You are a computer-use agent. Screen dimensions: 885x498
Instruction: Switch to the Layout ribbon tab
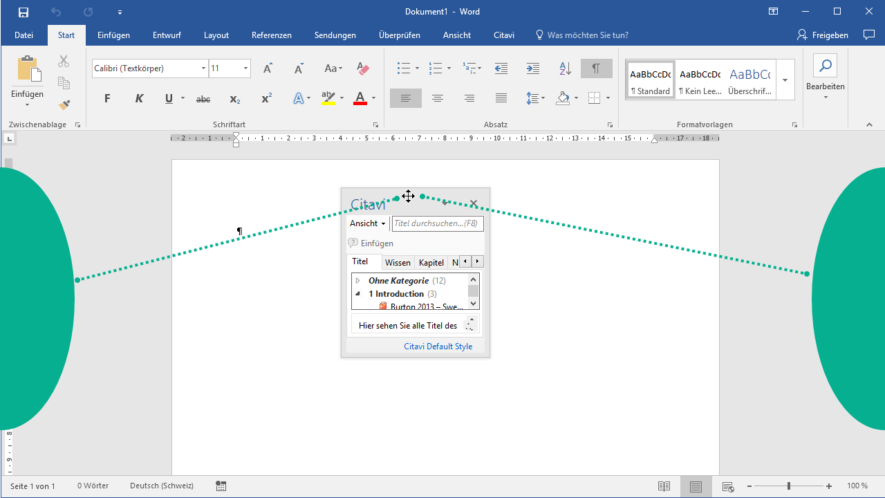(x=216, y=35)
